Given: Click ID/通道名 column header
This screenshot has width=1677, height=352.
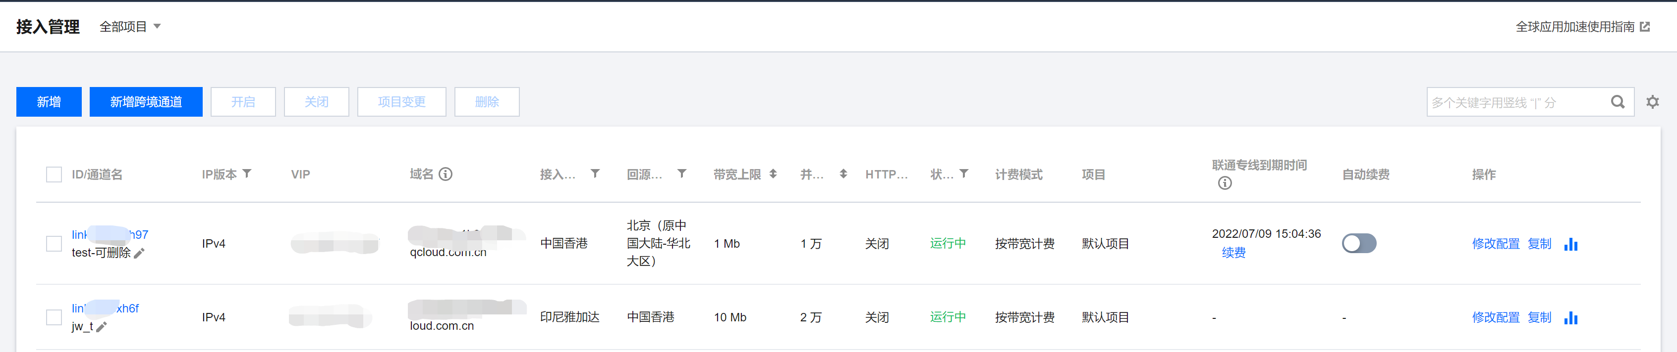Looking at the screenshot, I should click(x=97, y=174).
